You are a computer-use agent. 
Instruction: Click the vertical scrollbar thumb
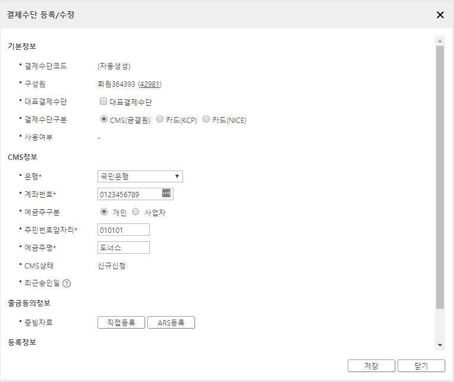point(440,178)
